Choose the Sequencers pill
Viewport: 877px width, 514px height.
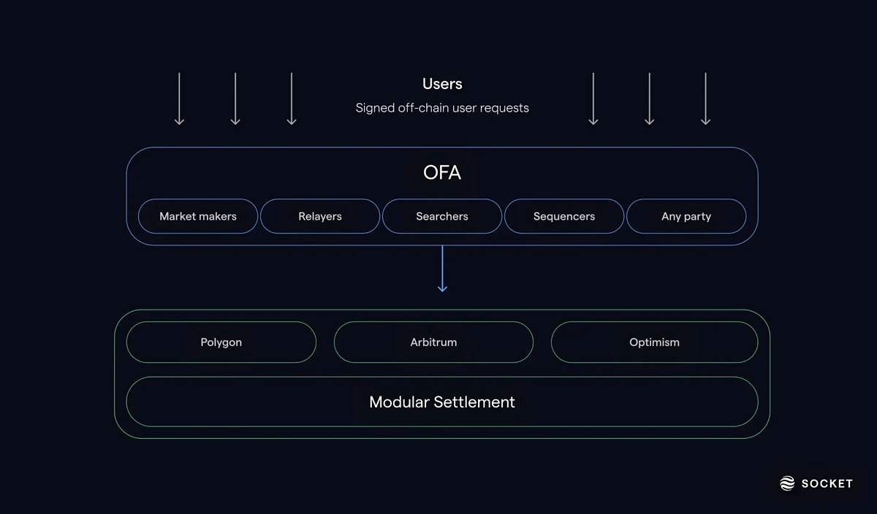564,216
